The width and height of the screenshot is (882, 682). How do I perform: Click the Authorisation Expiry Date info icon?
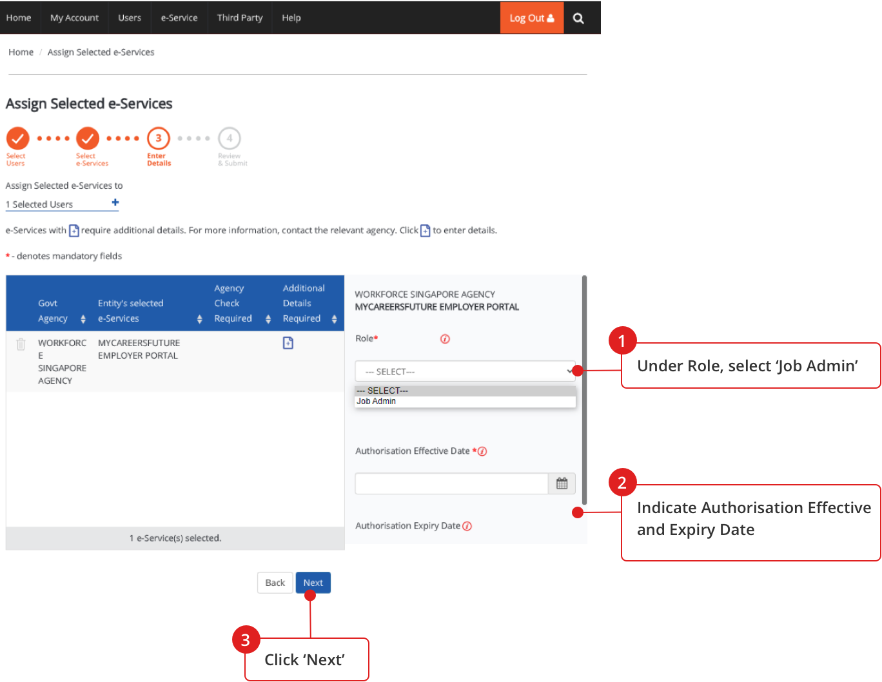(x=467, y=526)
